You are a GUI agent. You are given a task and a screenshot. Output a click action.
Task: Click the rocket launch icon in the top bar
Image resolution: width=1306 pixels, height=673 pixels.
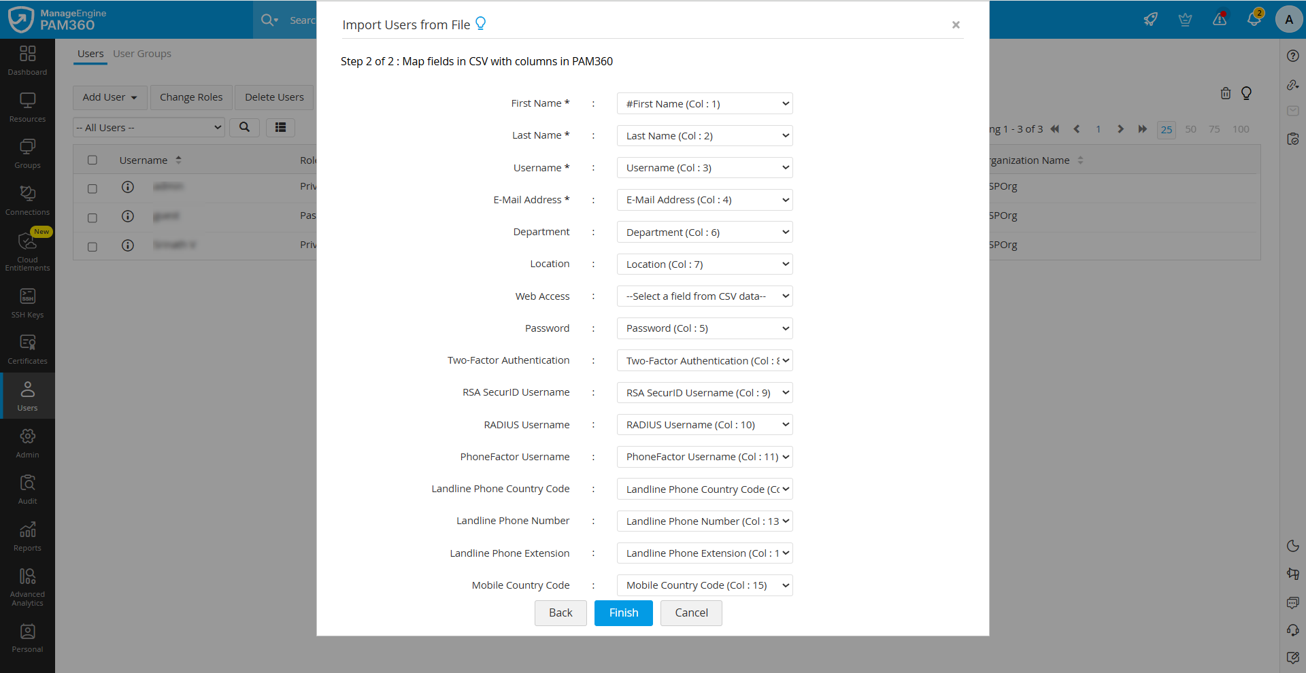pyautogui.click(x=1150, y=19)
